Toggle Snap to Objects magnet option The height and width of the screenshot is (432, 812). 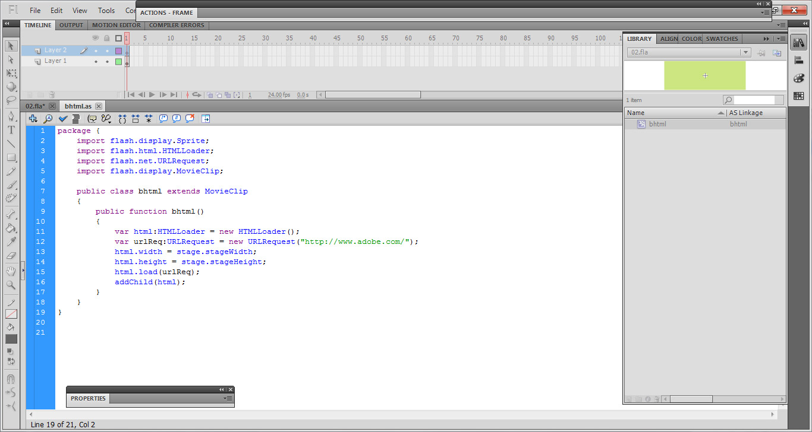click(x=11, y=379)
